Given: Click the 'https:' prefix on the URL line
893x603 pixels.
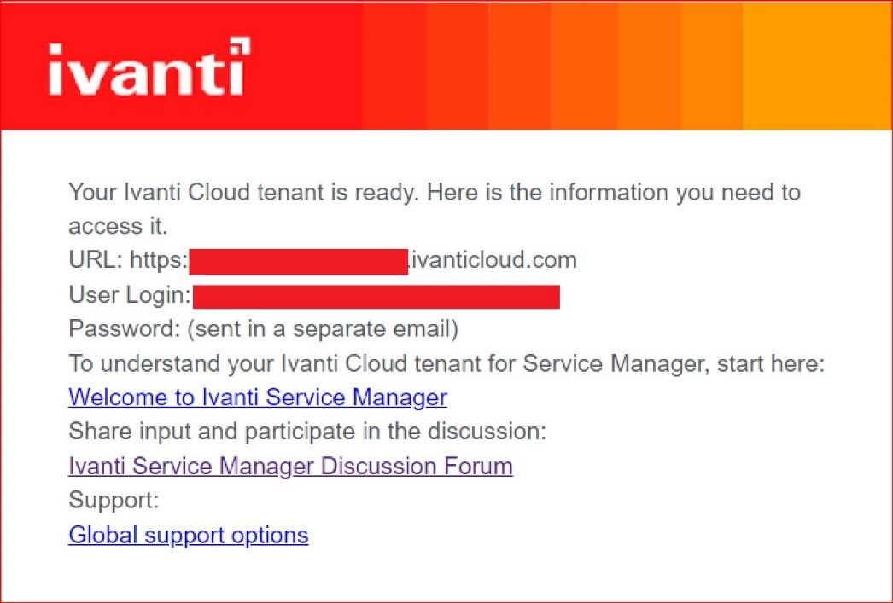Looking at the screenshot, I should (160, 259).
